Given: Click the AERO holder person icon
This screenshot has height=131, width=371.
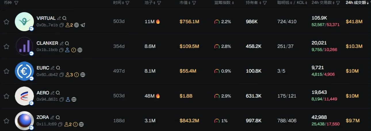Looking at the screenshot, I should (68, 100).
